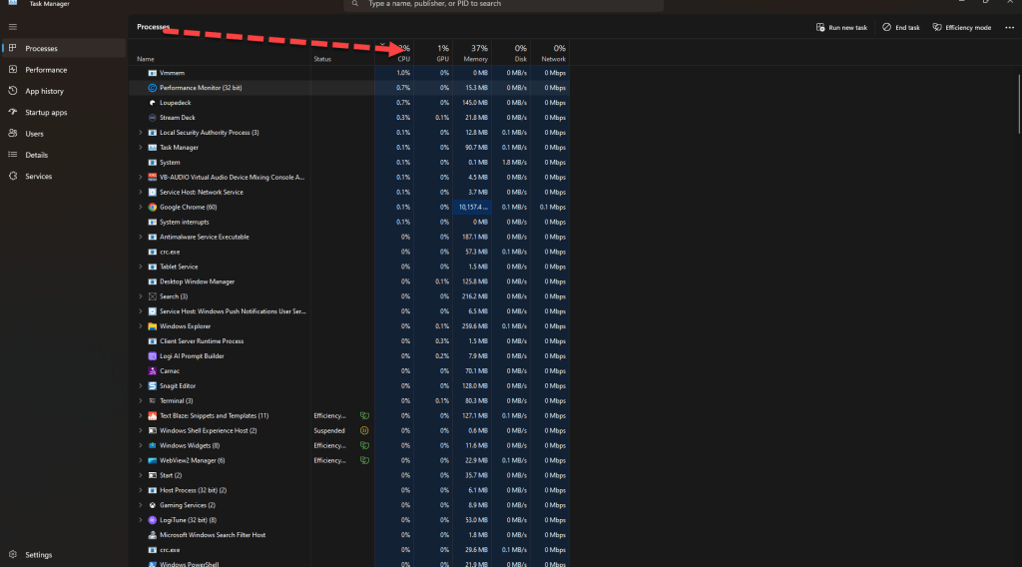Click the Google Chrome icon
The image size is (1022, 567).
152,208
